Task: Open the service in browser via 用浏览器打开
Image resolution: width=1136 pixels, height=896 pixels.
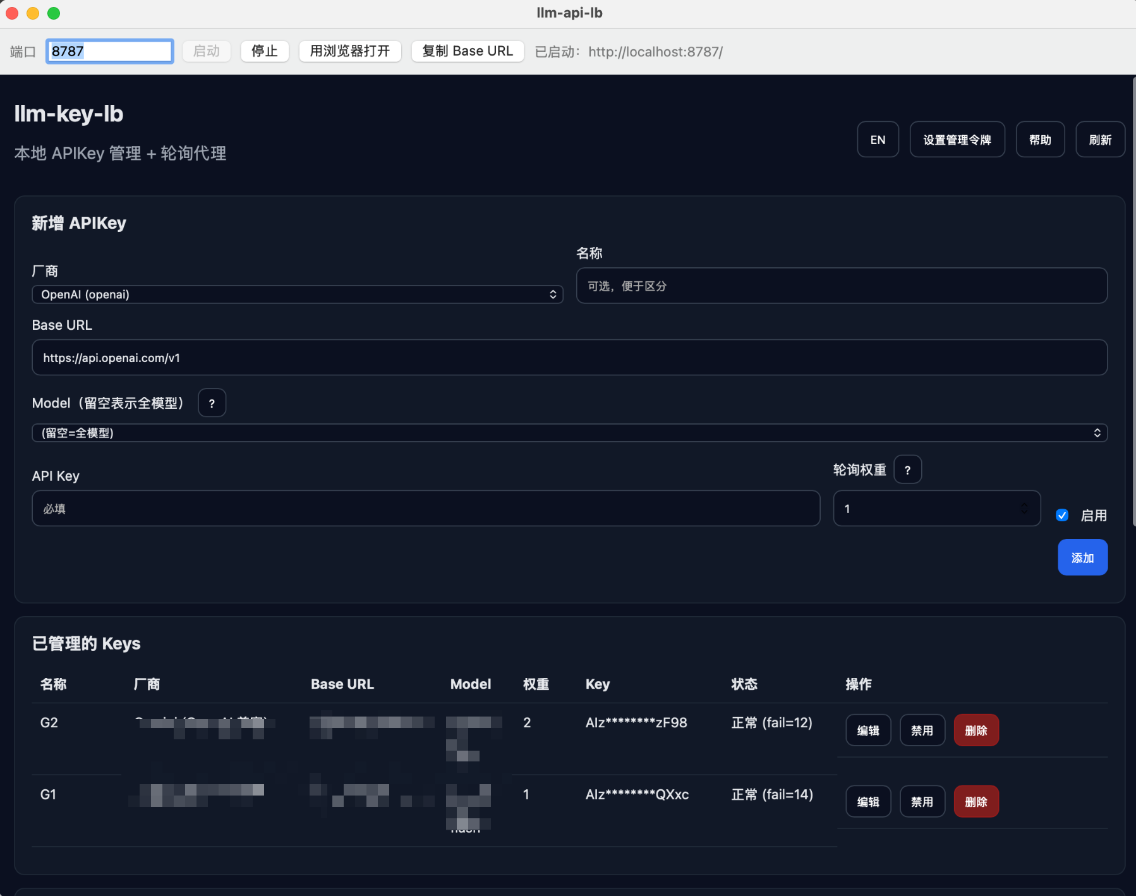Action: 350,51
